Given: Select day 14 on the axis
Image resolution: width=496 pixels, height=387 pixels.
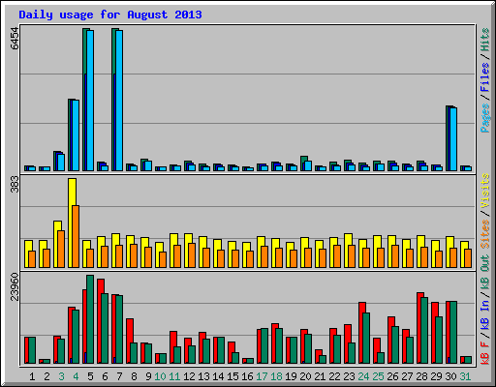Looking at the screenshot, I should [x=218, y=376].
